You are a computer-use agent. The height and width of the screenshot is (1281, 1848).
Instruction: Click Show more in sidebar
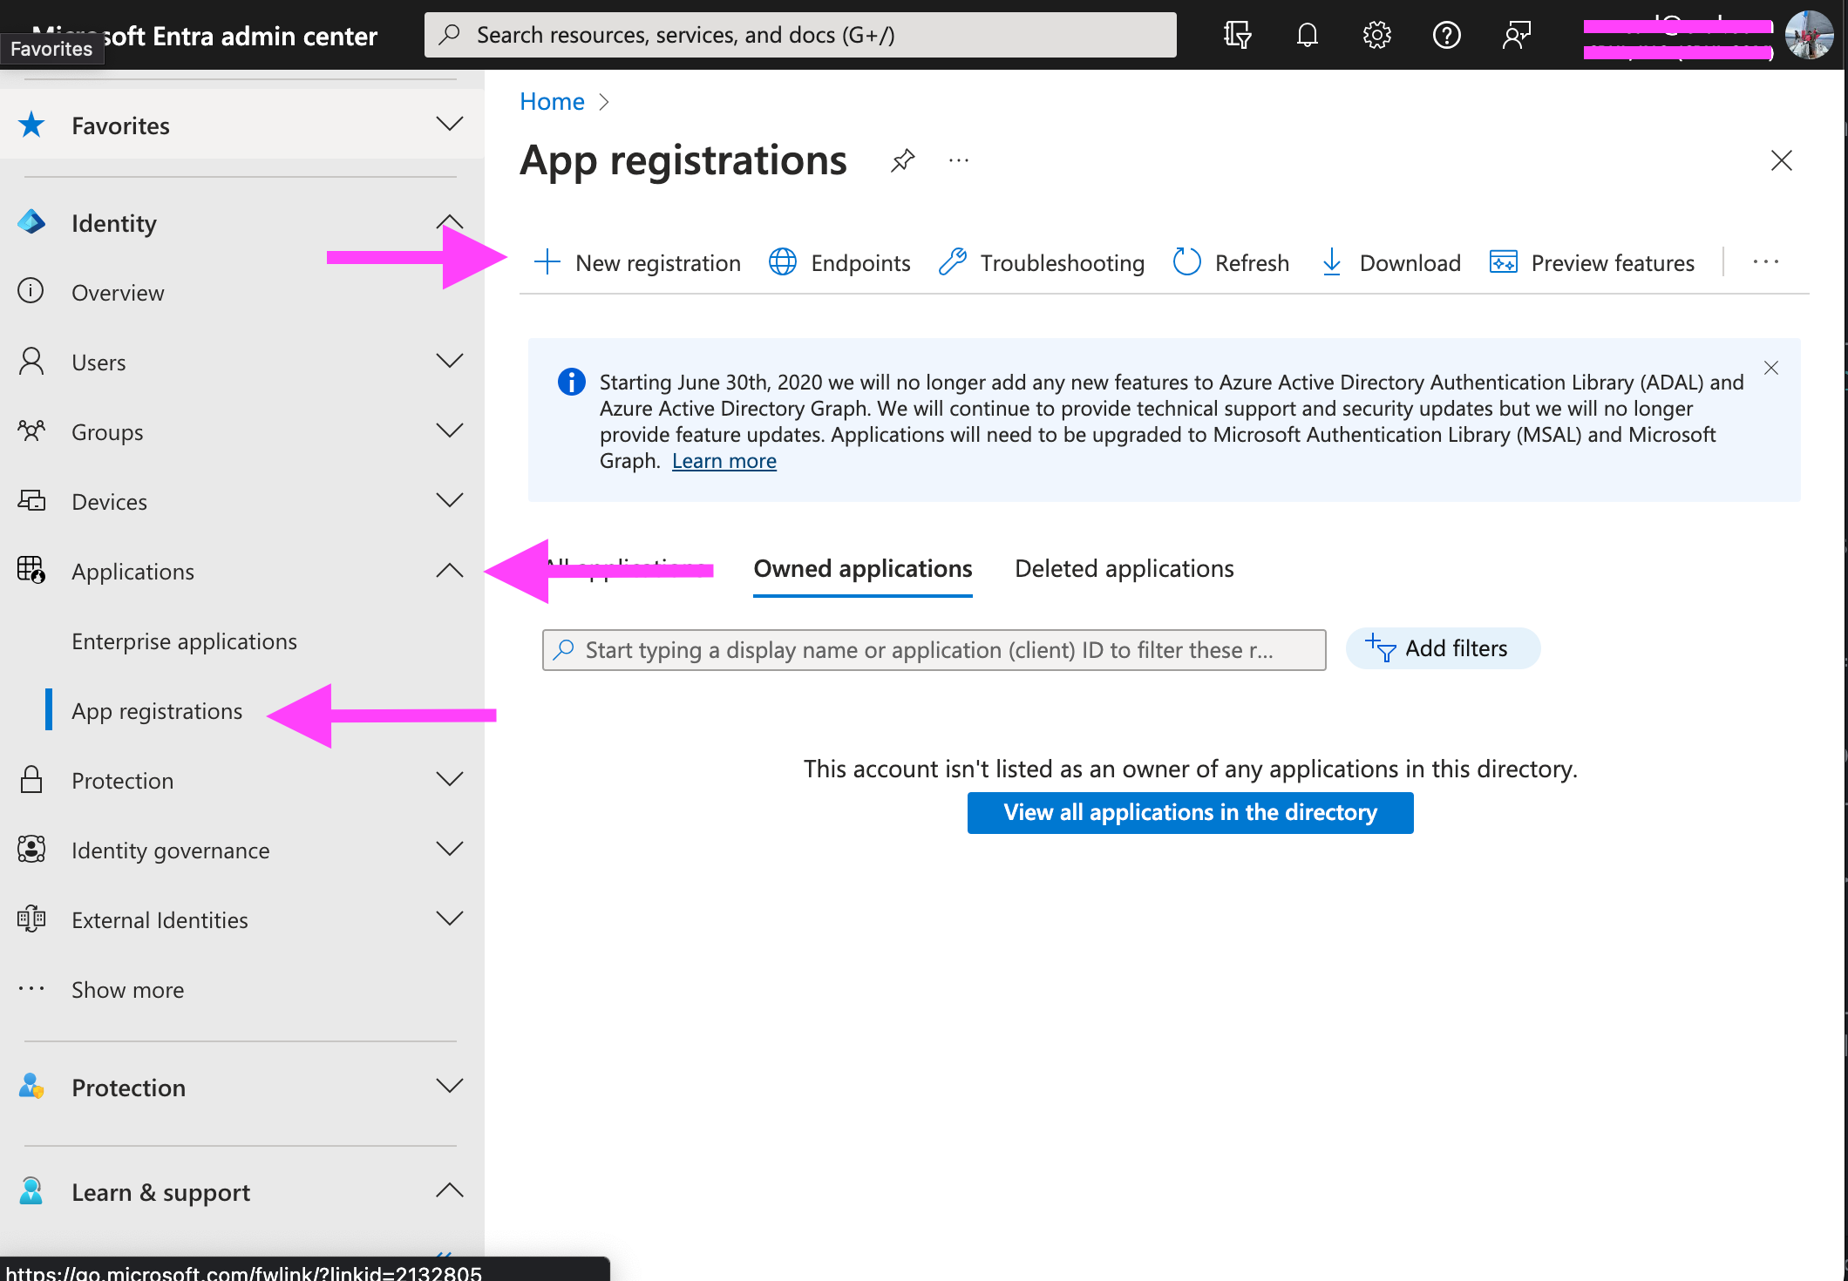coord(127,990)
